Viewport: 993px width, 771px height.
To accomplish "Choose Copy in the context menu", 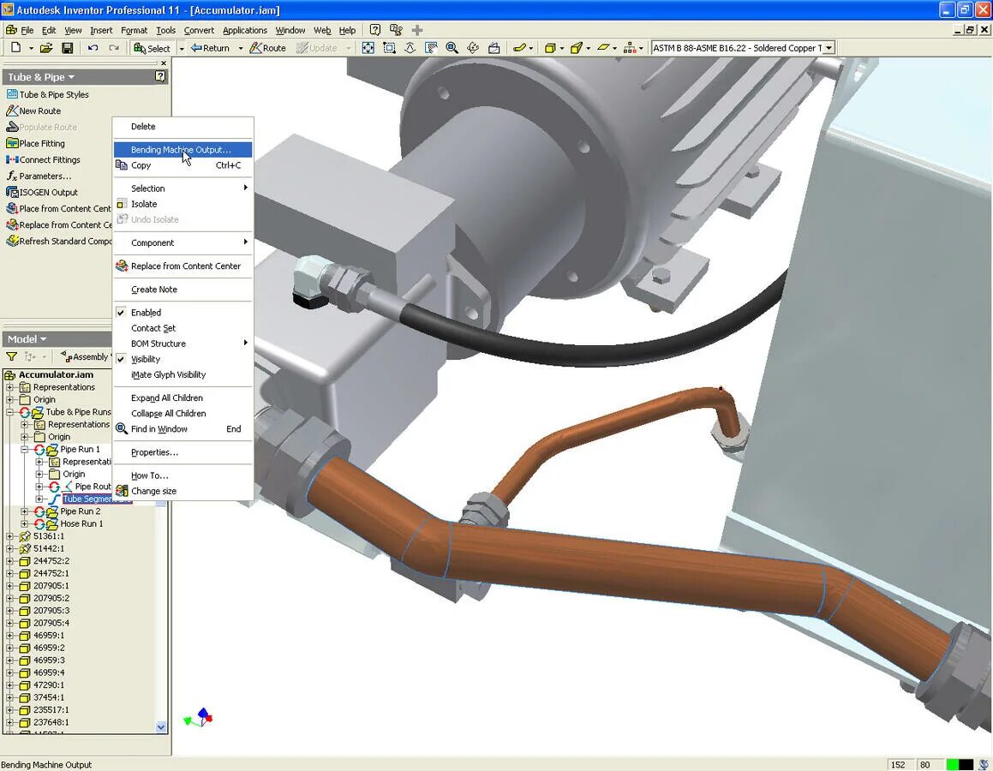I will pos(182,165).
